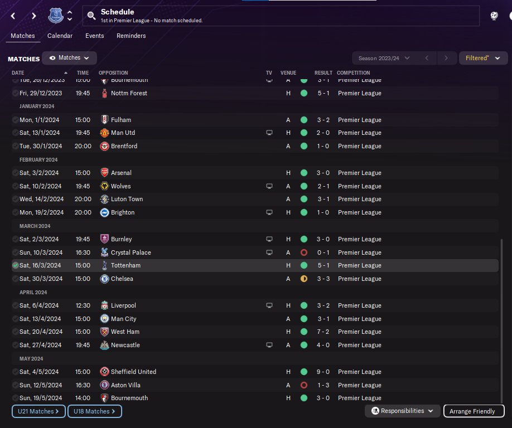Click the Newcastle club badge
Screen dimensions: 512x428
pyautogui.click(x=104, y=345)
